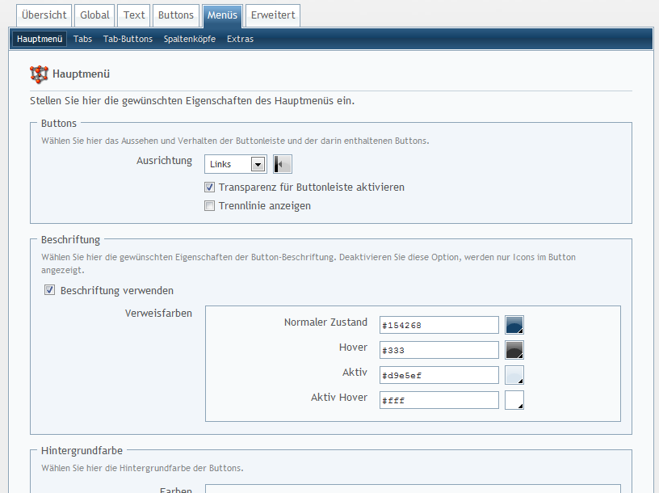
Task: Open the Tab-Buttons submenu
Action: click(x=128, y=39)
